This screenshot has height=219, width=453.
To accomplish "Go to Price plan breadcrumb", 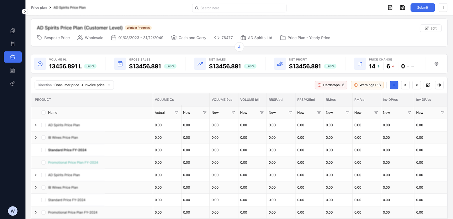I will pyautogui.click(x=39, y=8).
